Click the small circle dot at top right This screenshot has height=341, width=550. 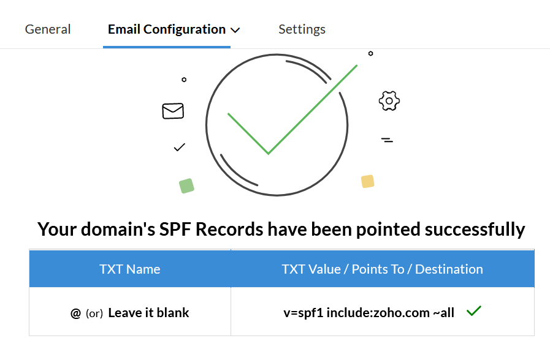(370, 53)
